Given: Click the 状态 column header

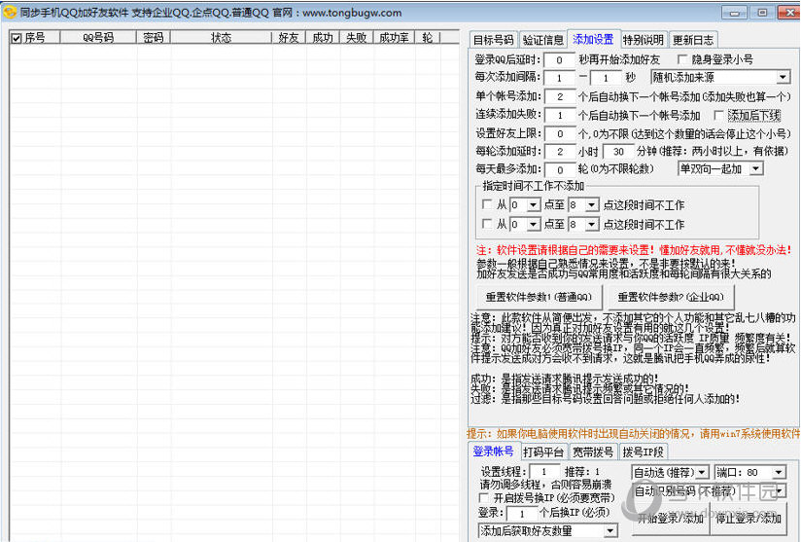Looking at the screenshot, I should pyautogui.click(x=222, y=37).
